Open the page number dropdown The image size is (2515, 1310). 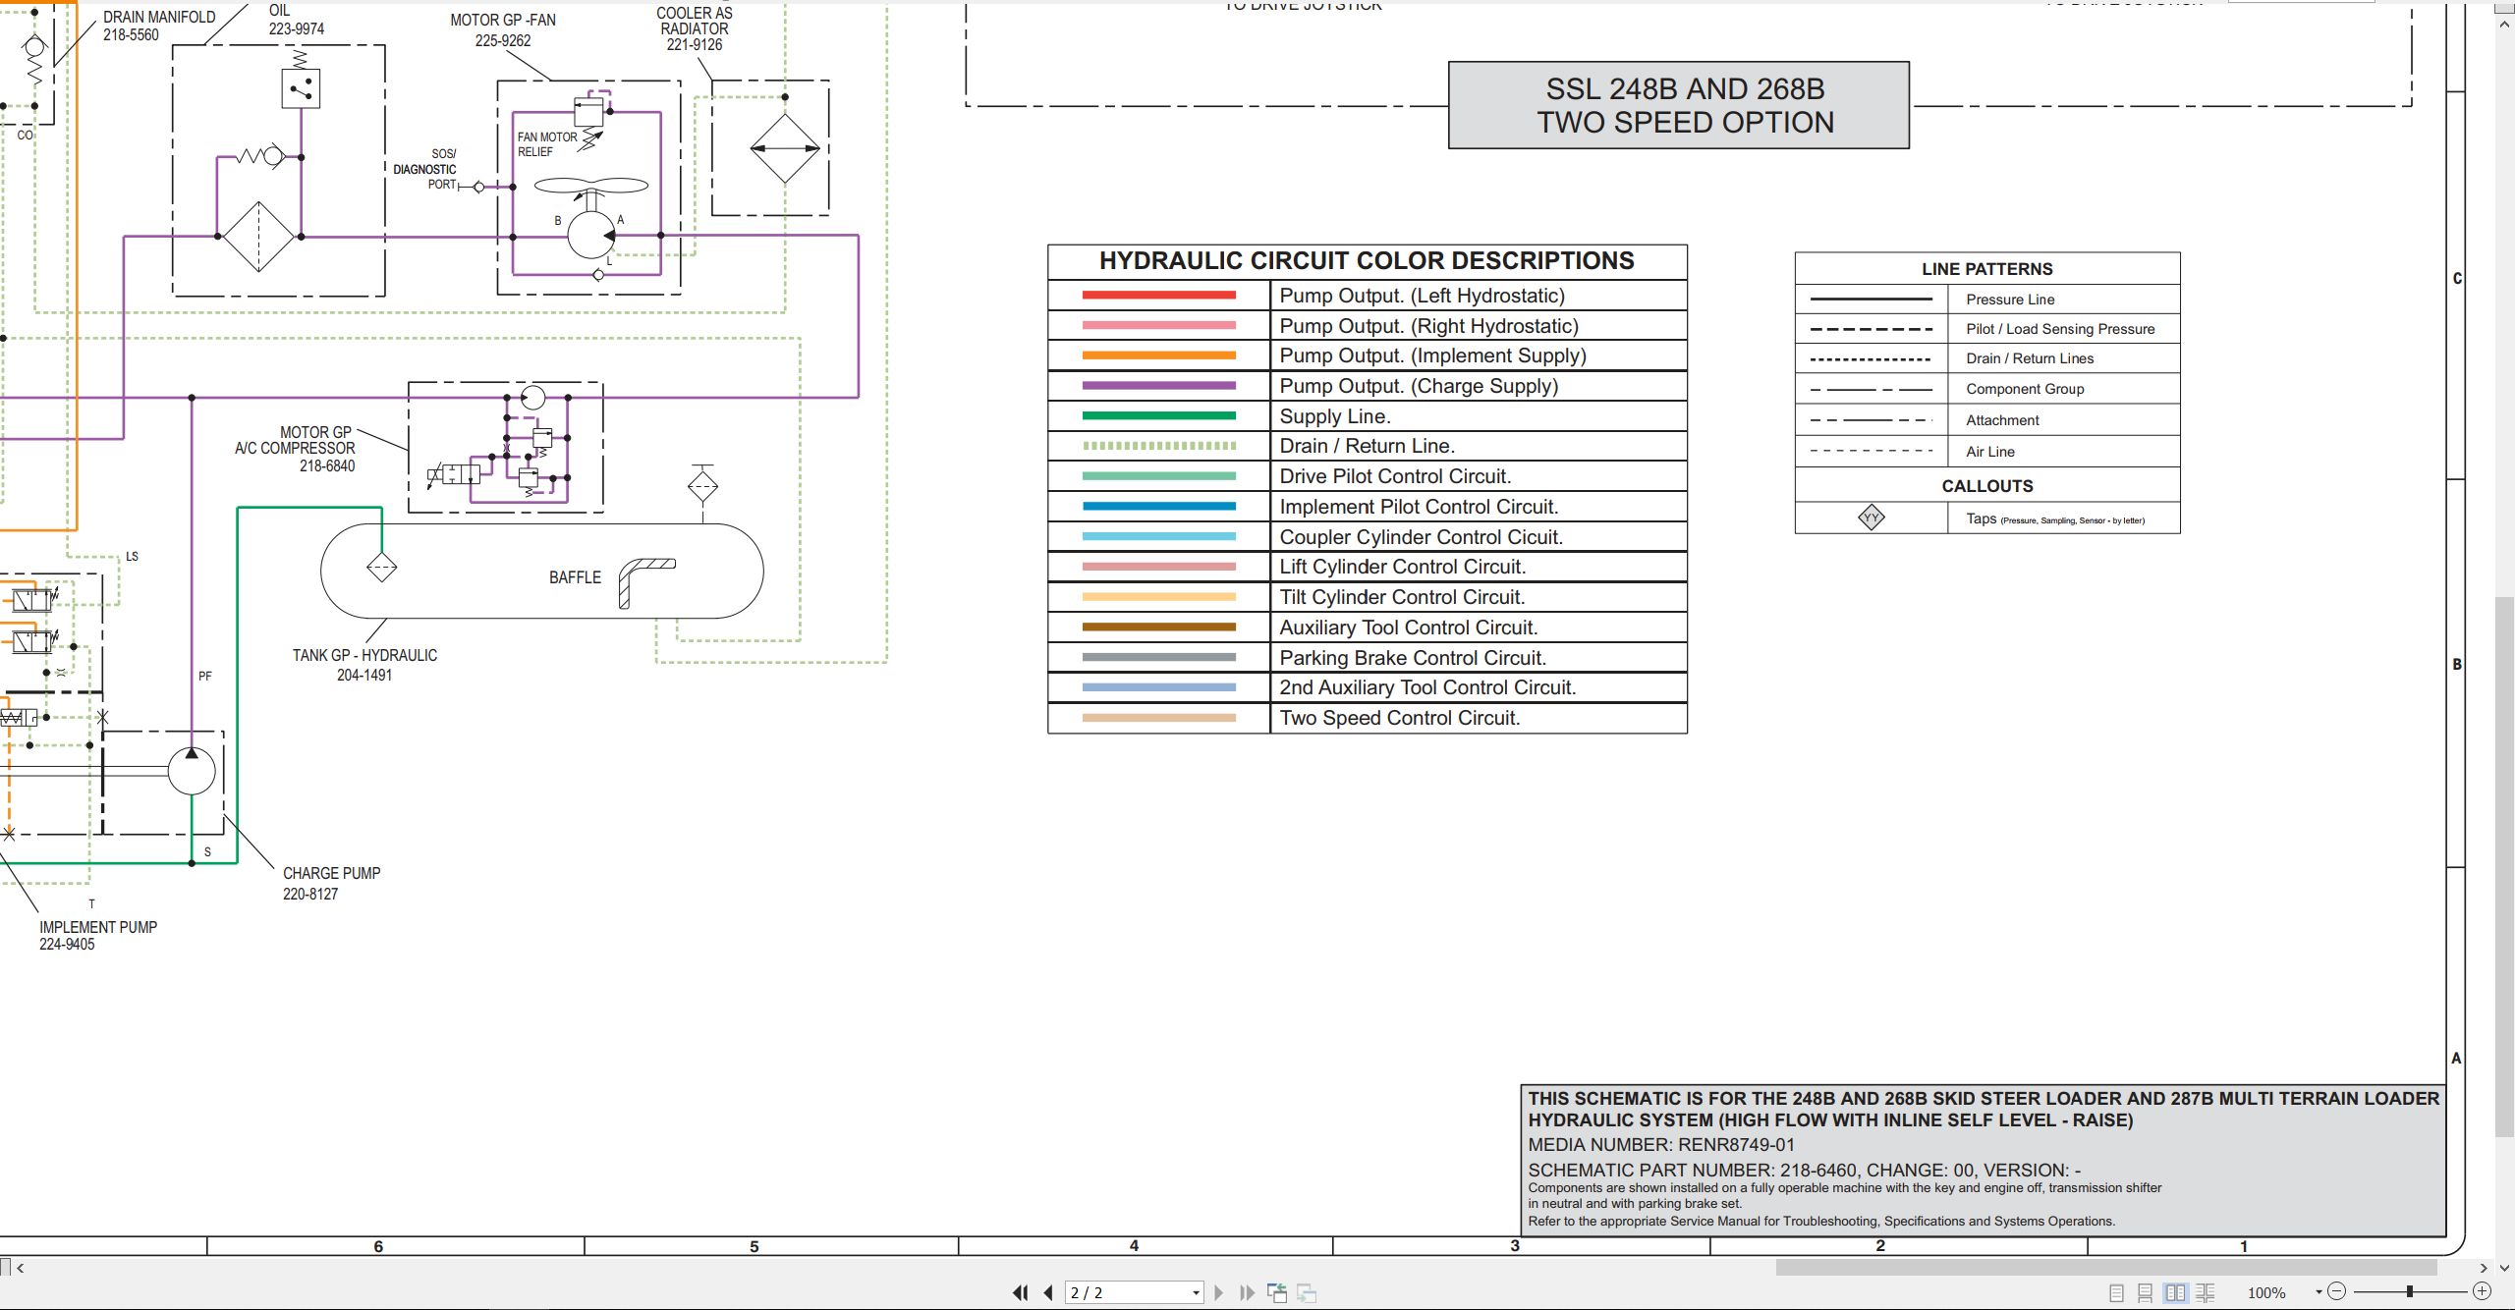click(x=1196, y=1292)
